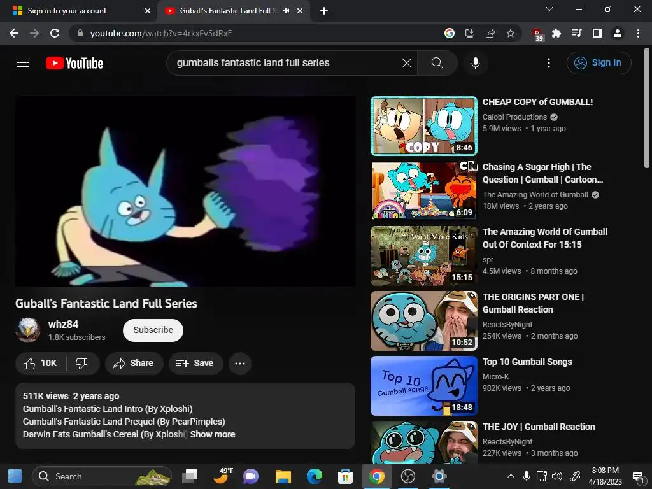The image size is (652, 489).
Task: Open Chrome three-dot menu
Action: [638, 33]
